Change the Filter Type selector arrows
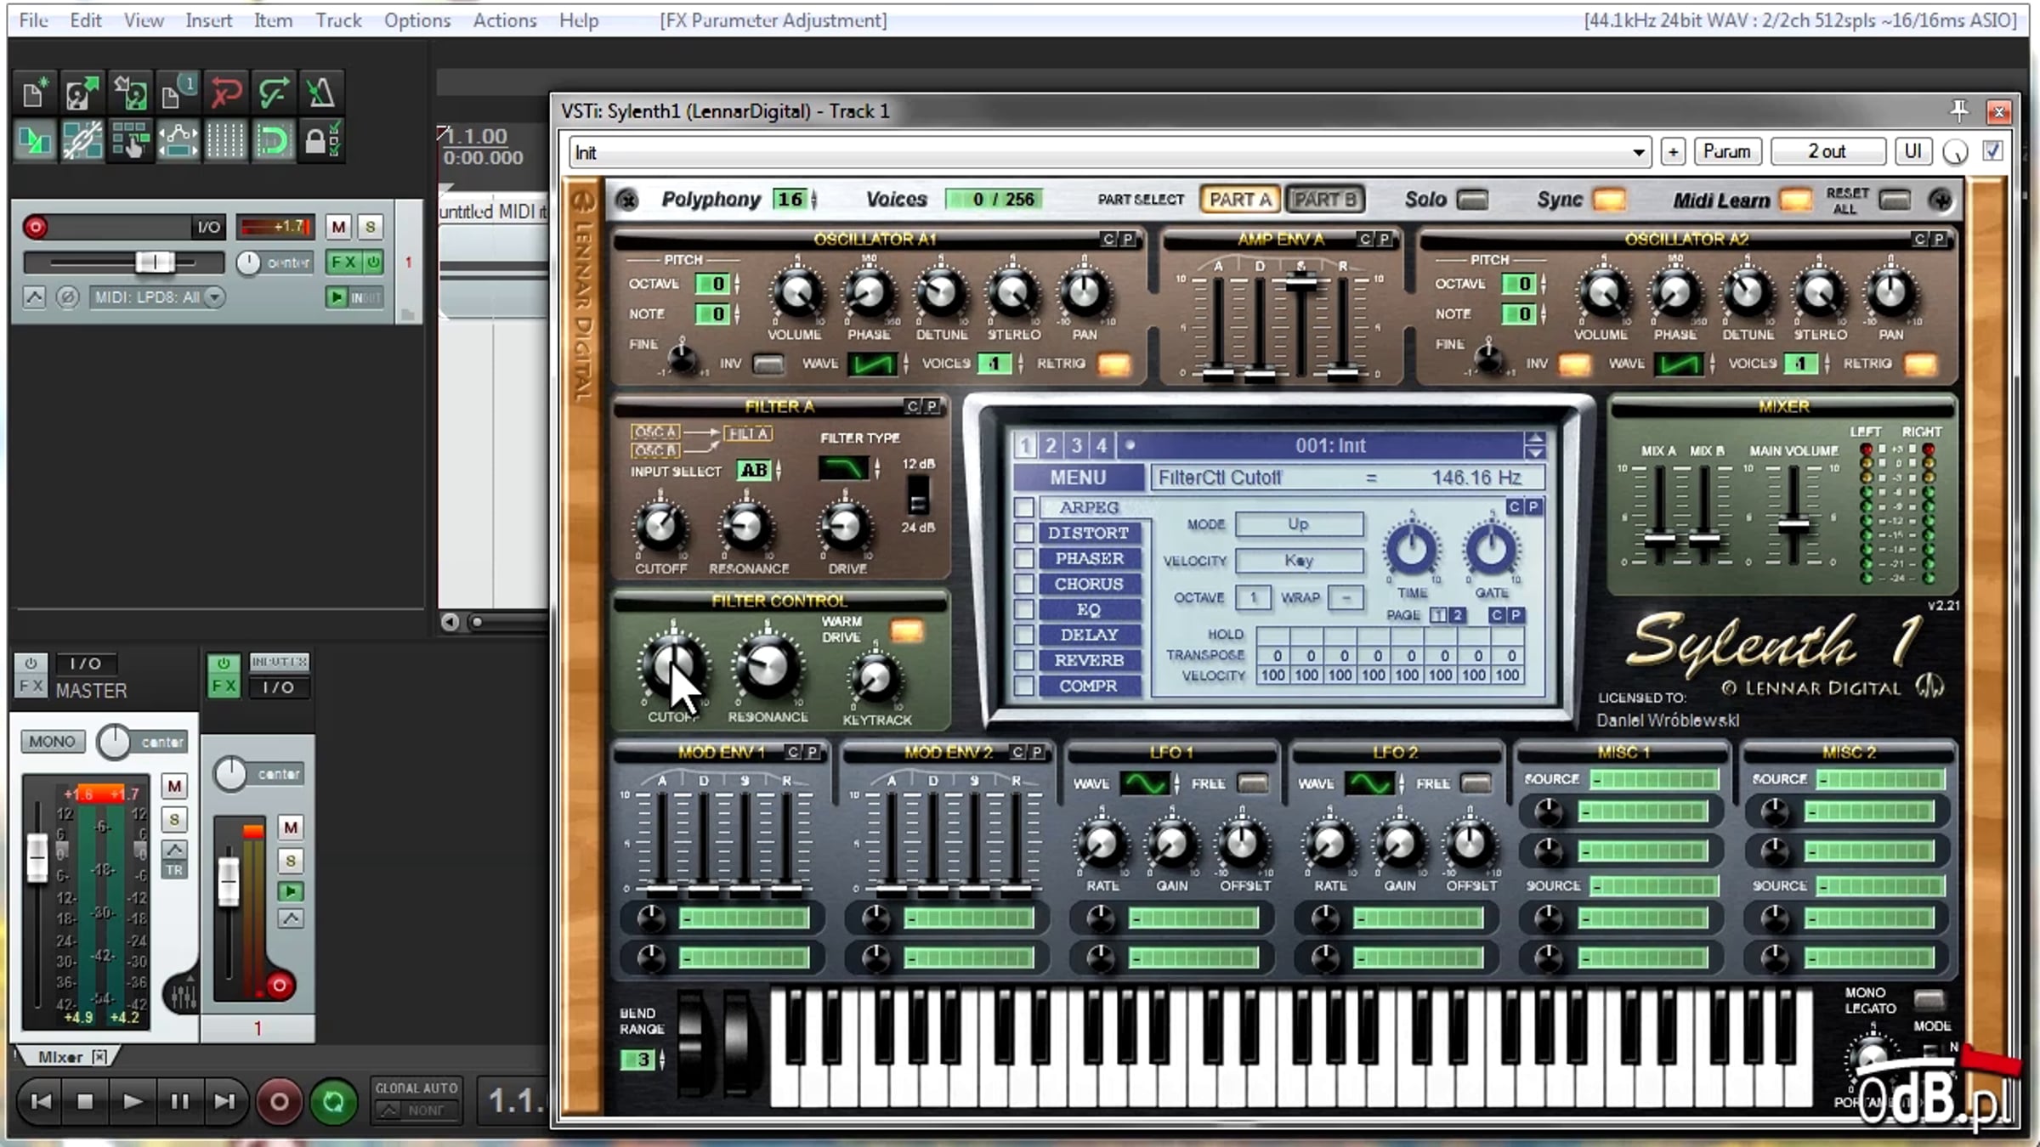The image size is (2040, 1147). pyautogui.click(x=878, y=468)
